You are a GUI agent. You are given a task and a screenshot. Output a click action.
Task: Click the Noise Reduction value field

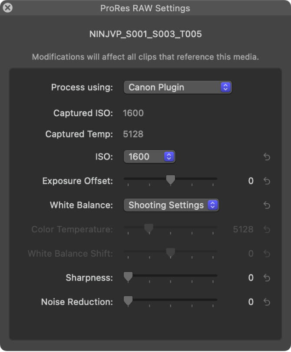[x=251, y=302]
